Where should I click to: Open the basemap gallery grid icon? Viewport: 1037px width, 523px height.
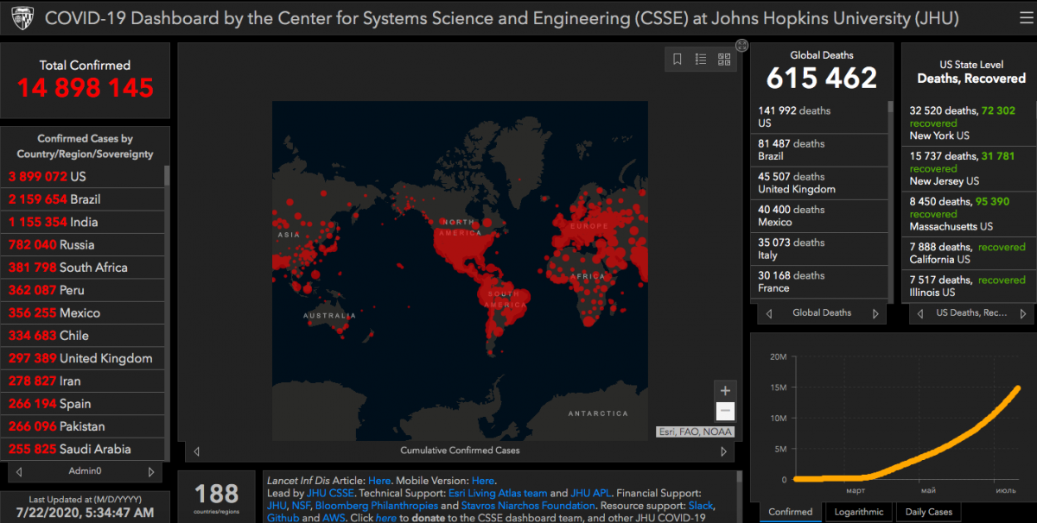point(724,60)
